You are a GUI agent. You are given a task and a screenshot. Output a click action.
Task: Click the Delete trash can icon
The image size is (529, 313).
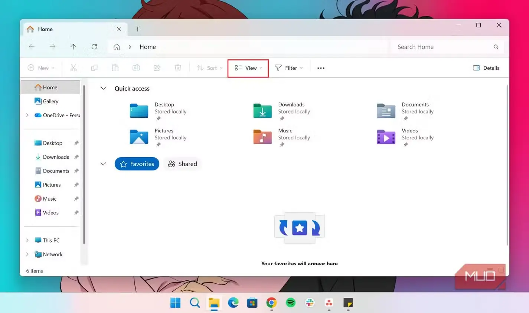click(x=178, y=68)
